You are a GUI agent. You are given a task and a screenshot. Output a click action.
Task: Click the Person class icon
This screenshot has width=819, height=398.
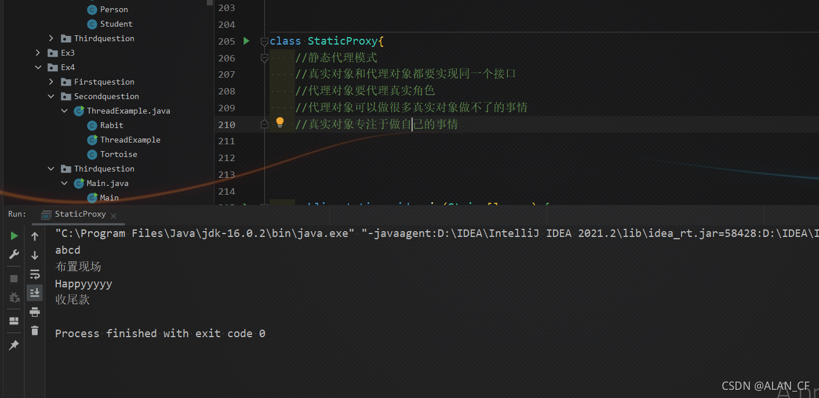pyautogui.click(x=92, y=9)
